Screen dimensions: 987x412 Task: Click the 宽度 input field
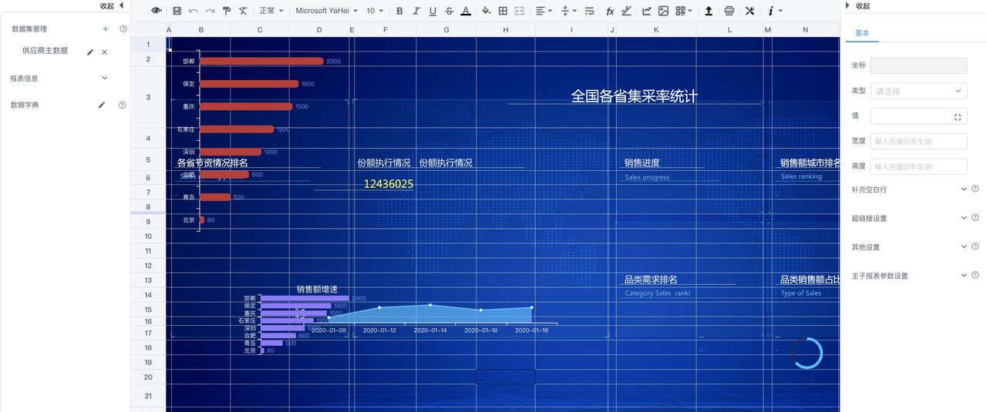[x=918, y=141]
